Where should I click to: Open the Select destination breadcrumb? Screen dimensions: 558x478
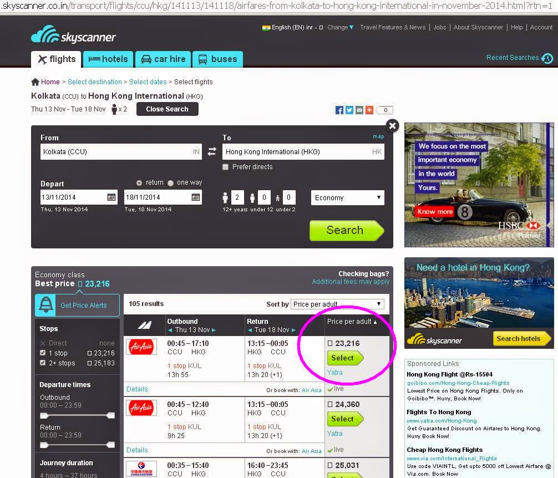95,82
